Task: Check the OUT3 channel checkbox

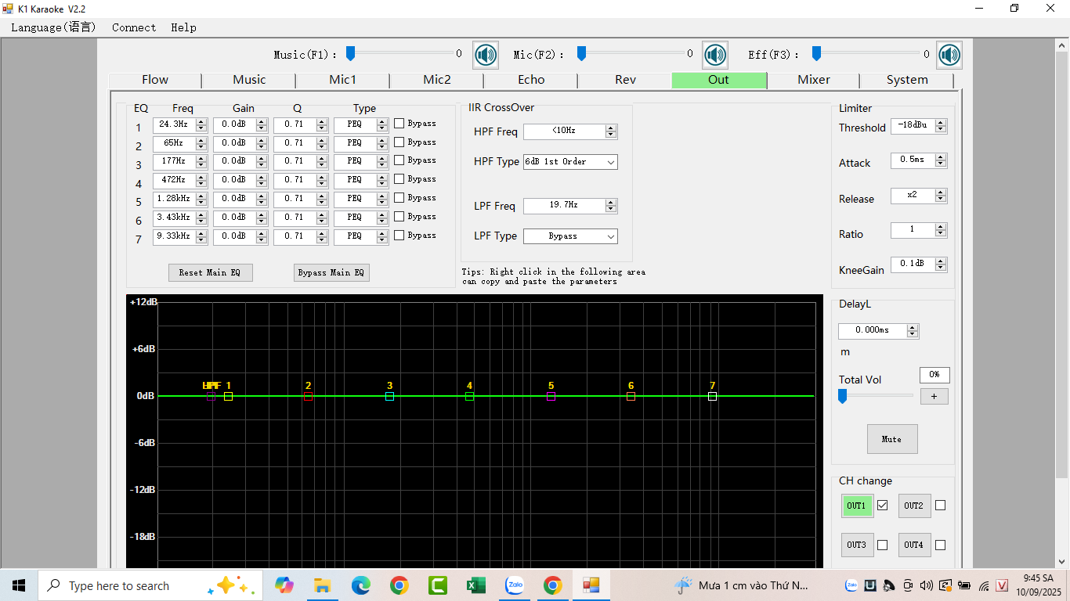Action: [x=883, y=545]
